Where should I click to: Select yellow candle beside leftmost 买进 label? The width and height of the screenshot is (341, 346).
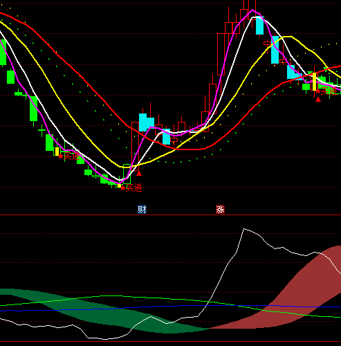[x=57, y=152]
